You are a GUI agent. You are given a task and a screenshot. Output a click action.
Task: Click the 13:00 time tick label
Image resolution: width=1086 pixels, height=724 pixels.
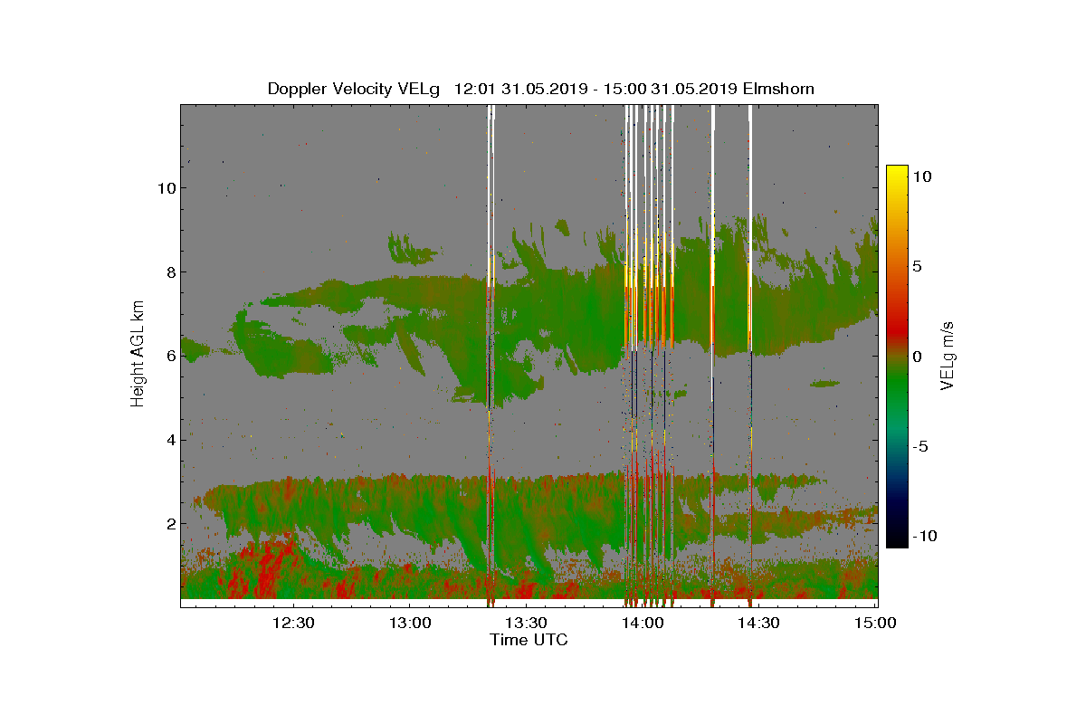[x=409, y=623]
